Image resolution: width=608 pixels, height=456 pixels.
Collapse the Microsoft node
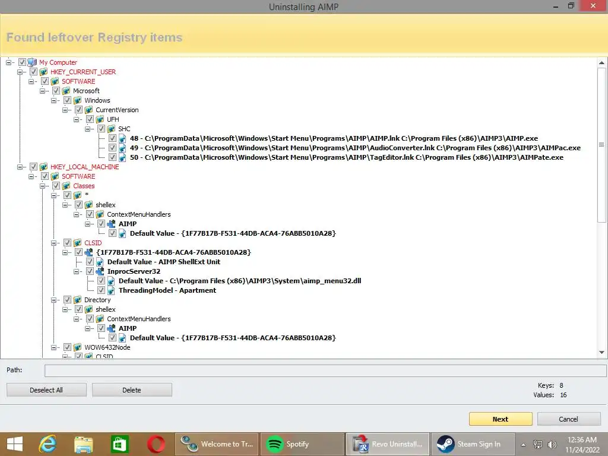click(42, 91)
